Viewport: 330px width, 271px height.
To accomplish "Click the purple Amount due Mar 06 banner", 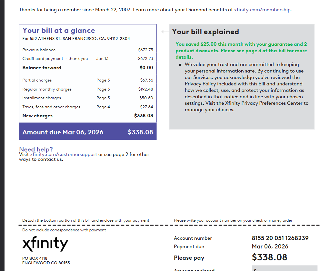I will (88, 132).
